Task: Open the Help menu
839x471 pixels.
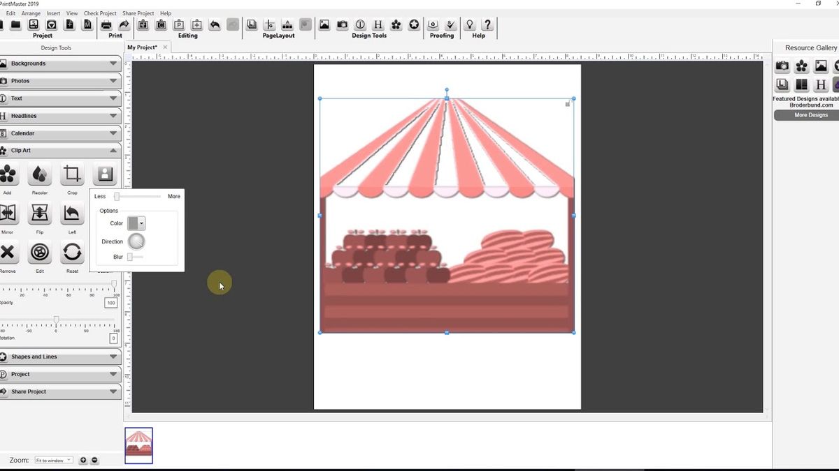Action: 166,13
